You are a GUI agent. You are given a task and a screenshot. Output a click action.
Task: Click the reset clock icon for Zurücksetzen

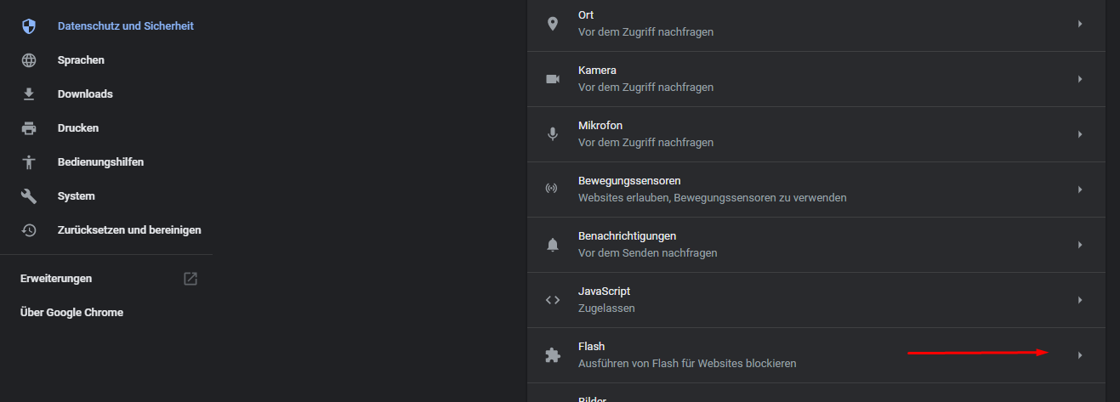pos(29,230)
